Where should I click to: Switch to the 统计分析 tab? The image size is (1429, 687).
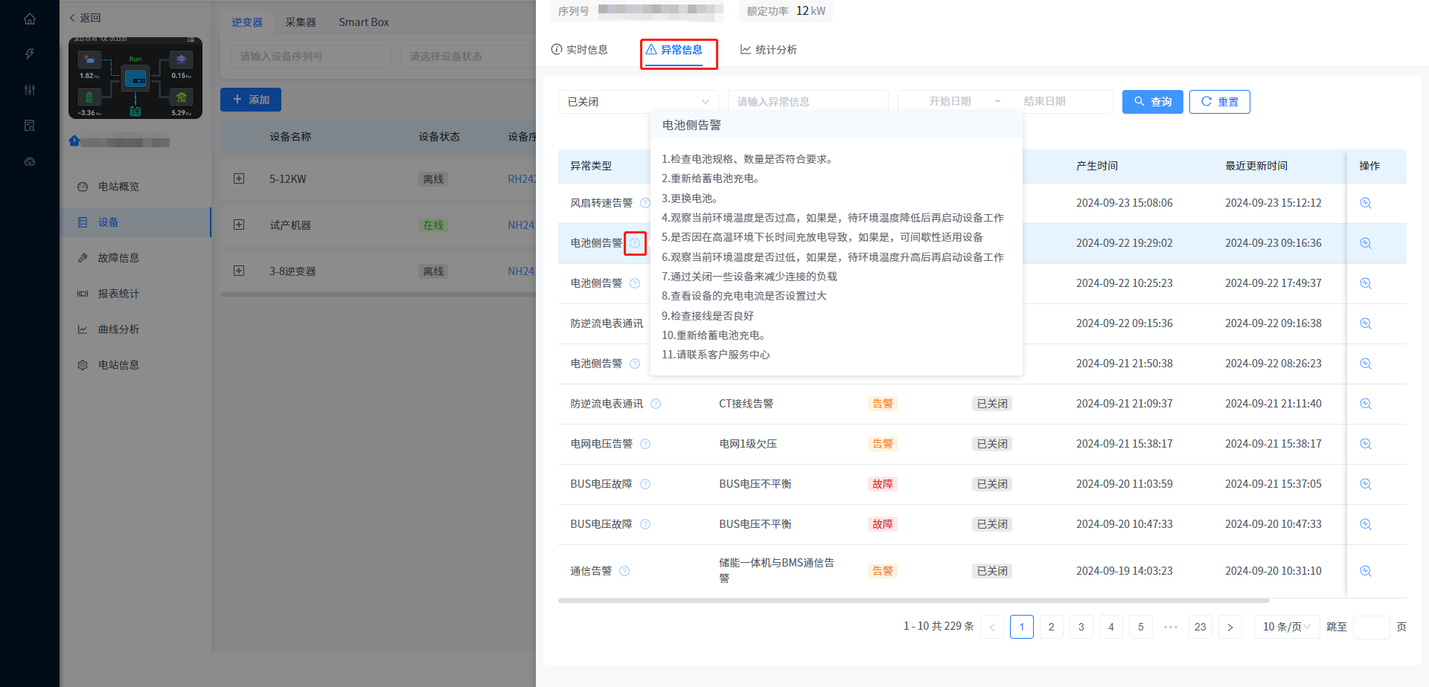[768, 50]
